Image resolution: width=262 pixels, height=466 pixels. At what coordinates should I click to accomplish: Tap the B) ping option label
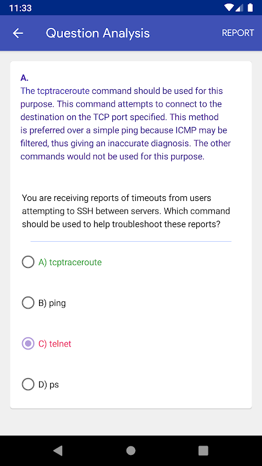point(52,303)
